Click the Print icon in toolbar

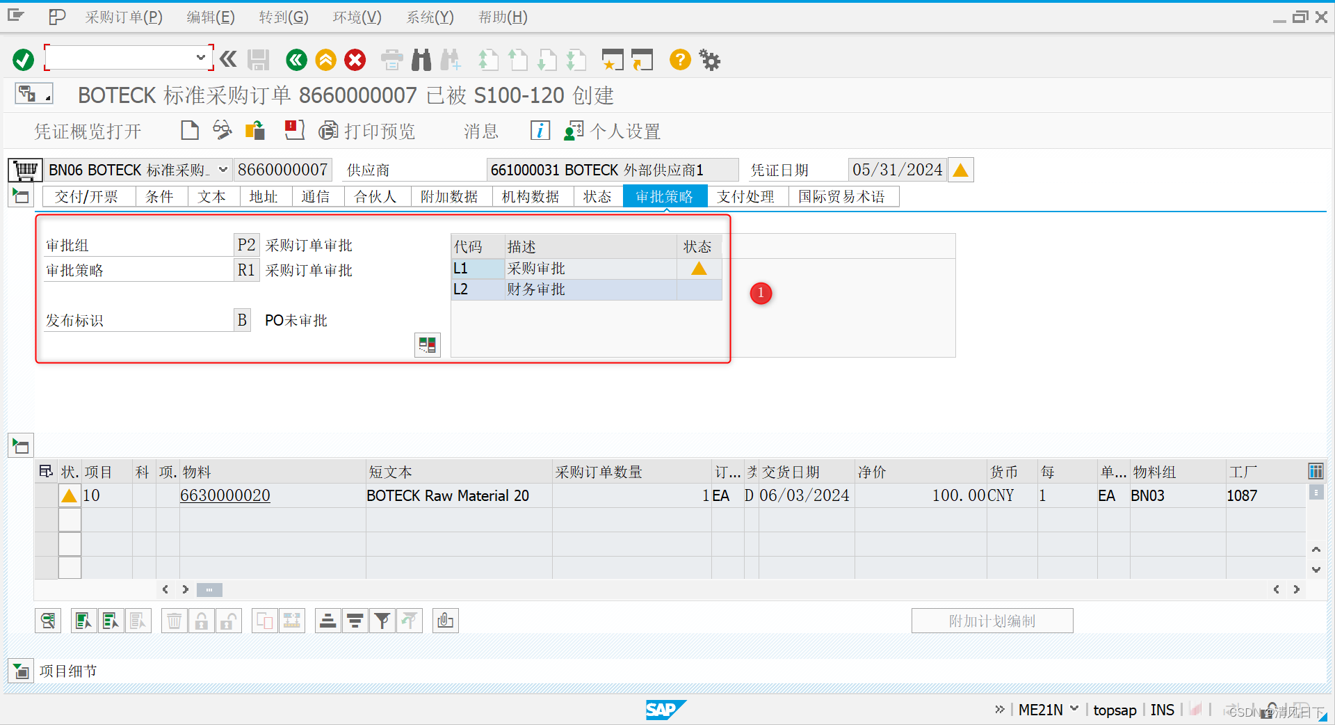[392, 60]
